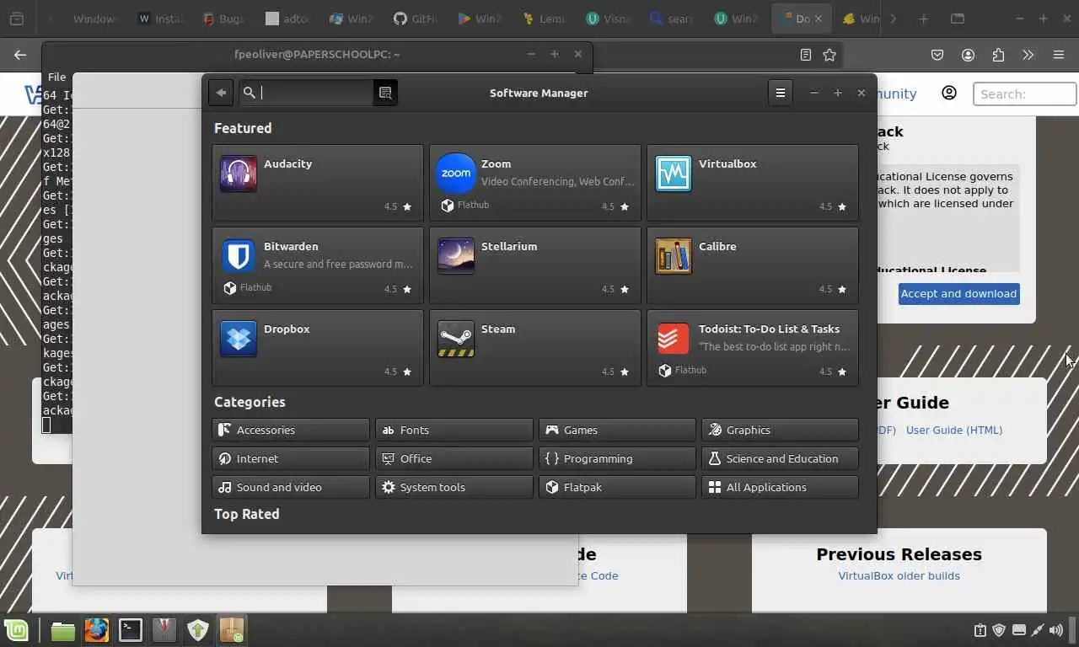Open User Guide (HTML) link
Image resolution: width=1079 pixels, height=647 pixels.
[954, 430]
